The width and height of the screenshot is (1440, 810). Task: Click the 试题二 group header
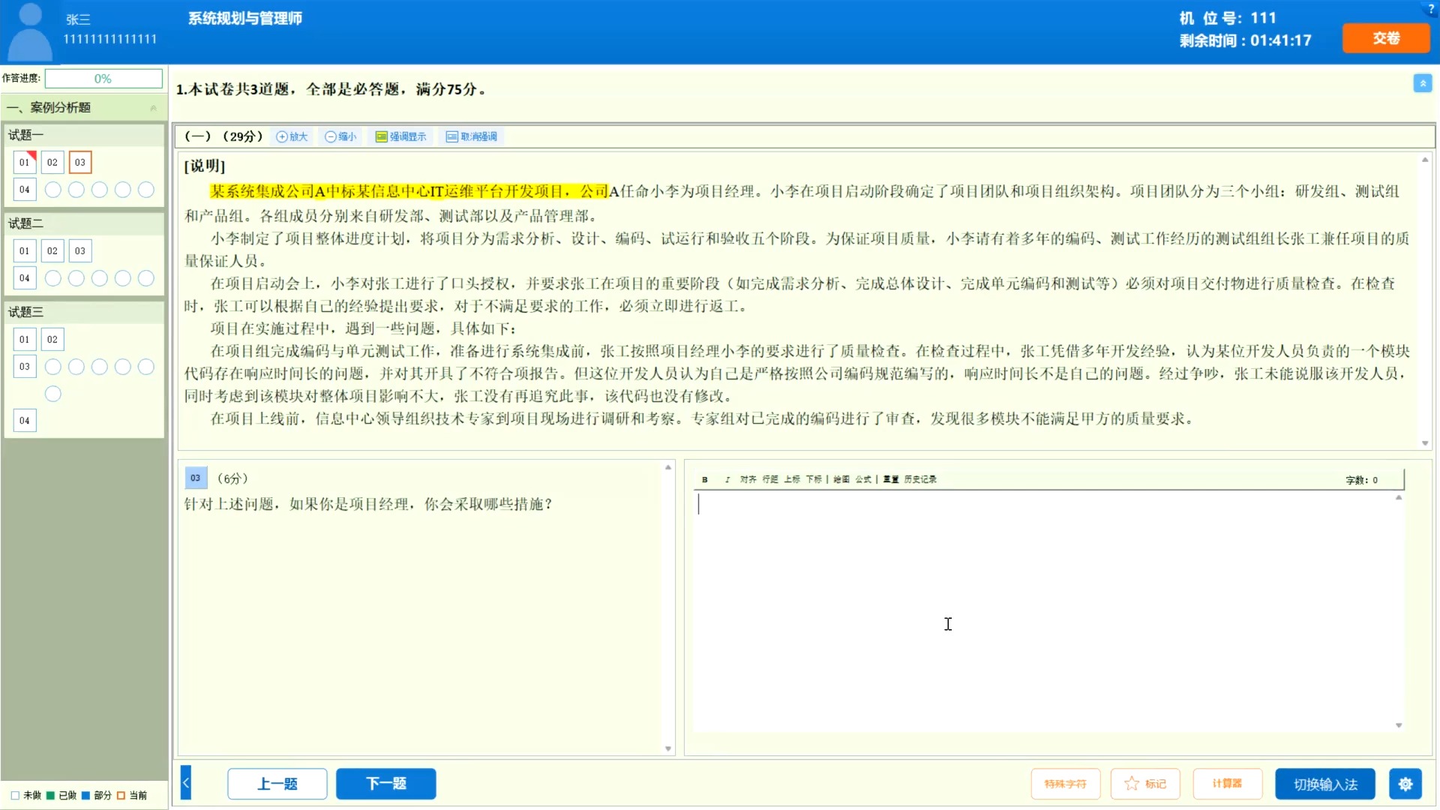coord(84,223)
